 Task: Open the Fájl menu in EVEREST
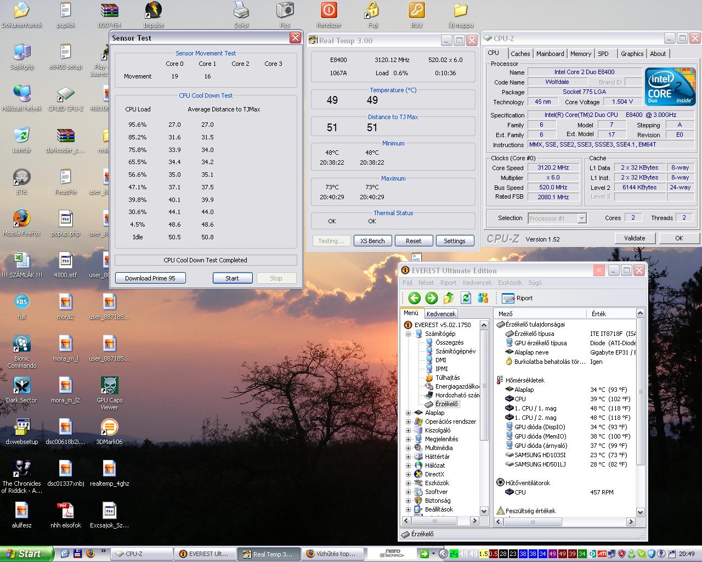[x=407, y=283]
